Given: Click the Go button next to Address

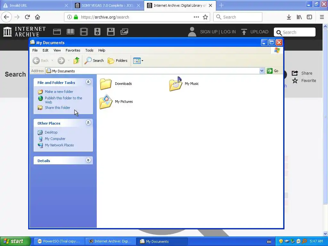Looking at the screenshot, I should pos(273,71).
